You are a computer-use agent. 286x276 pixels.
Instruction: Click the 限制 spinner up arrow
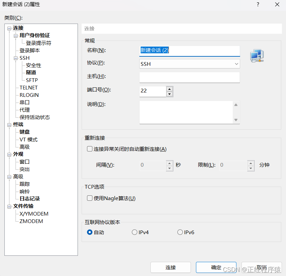tap(251, 163)
